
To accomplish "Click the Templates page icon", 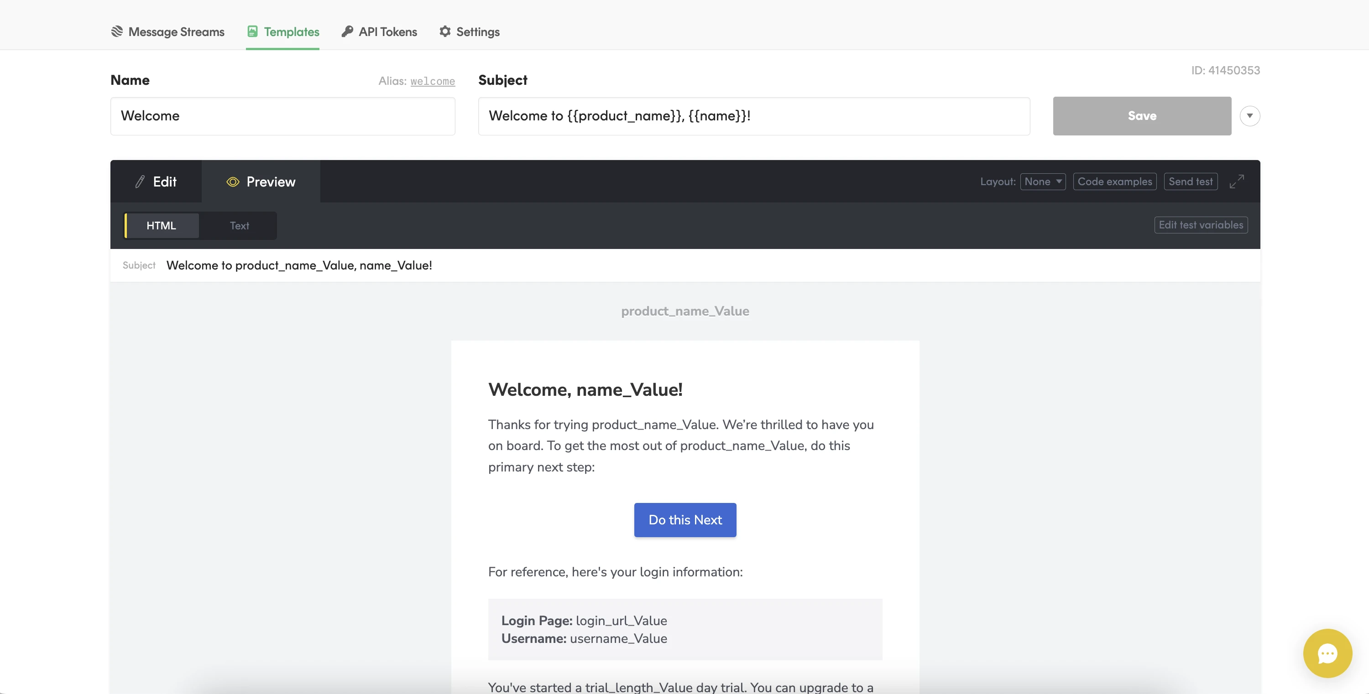I will [252, 31].
